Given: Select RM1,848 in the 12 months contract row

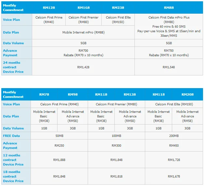Looking at the screenshot, I should (116, 160).
